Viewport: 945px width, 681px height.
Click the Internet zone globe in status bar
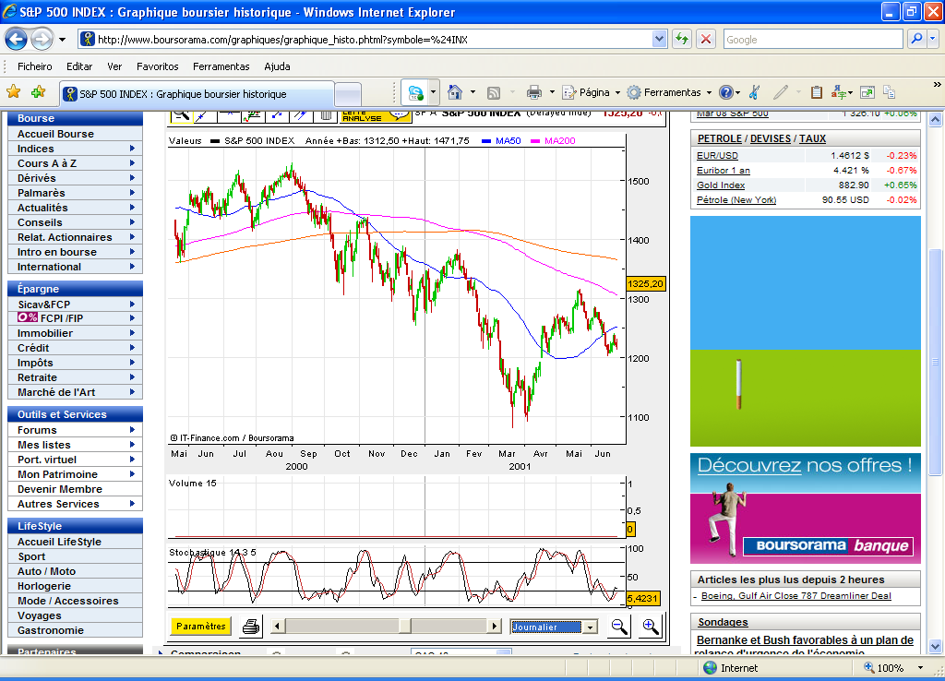tap(711, 668)
